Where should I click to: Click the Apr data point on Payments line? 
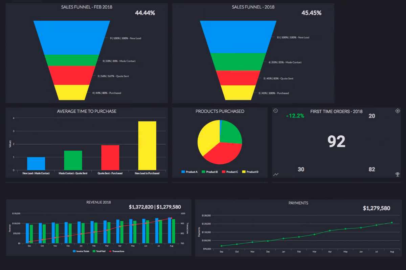[330, 231]
